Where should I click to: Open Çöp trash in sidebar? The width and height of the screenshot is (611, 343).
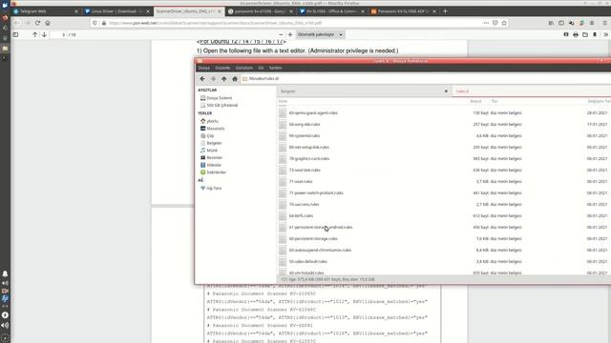[207, 135]
